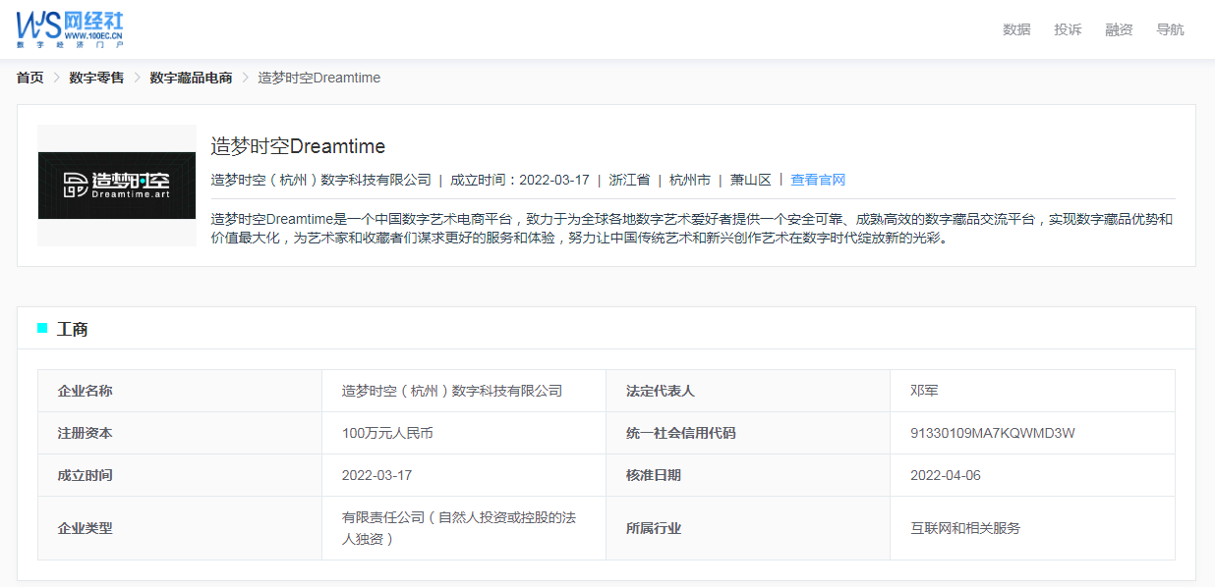
Task: Click the 造梦时空Dreamtime company heading
Action: click(x=298, y=146)
